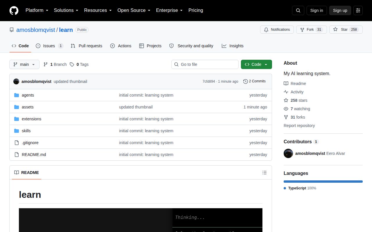Expand the Open Source menu

tap(134, 10)
